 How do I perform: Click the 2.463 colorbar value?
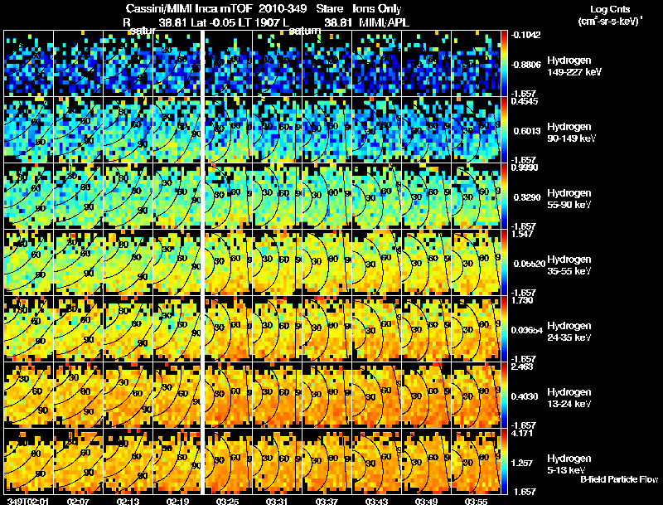[x=523, y=367]
